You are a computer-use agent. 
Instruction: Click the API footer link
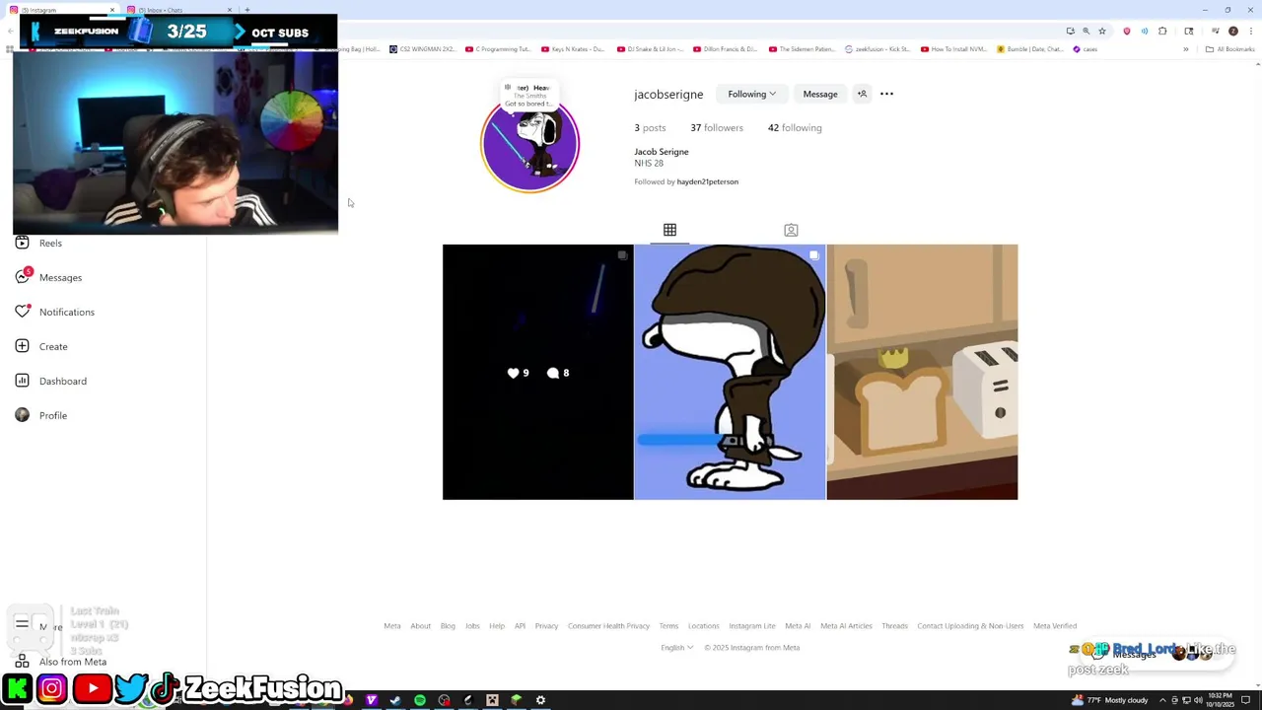coord(520,625)
